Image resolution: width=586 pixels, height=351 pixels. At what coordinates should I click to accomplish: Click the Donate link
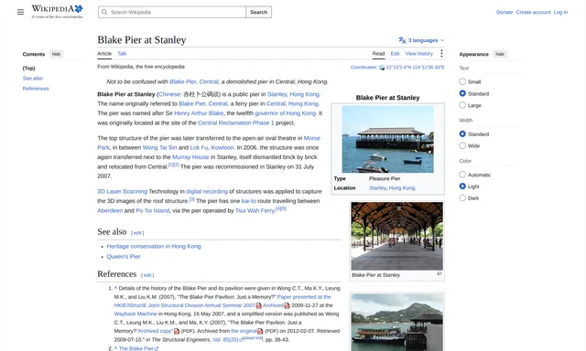coord(505,12)
